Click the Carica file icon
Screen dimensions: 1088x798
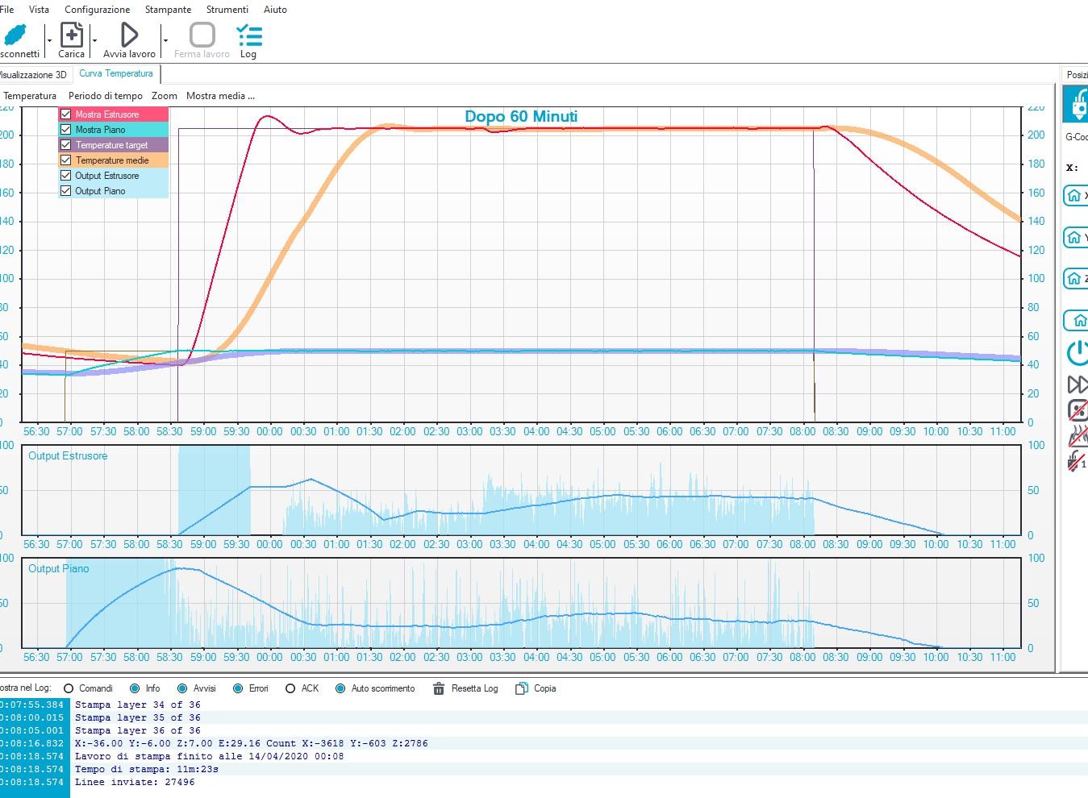[71, 35]
